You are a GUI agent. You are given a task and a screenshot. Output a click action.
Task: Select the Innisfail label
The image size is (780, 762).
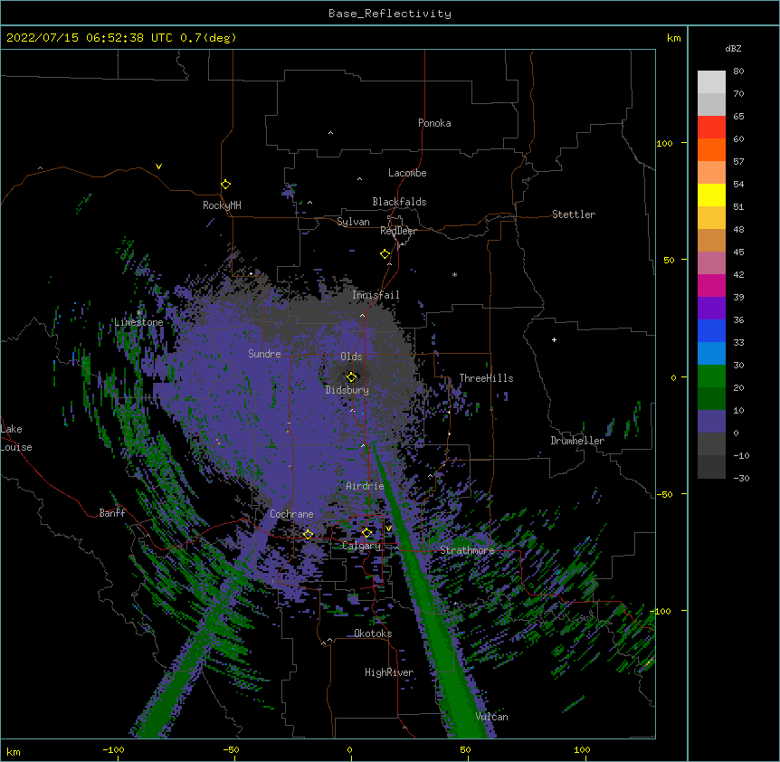tap(376, 295)
